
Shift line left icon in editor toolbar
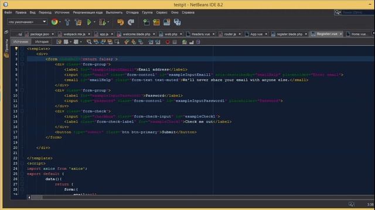tap(151, 42)
